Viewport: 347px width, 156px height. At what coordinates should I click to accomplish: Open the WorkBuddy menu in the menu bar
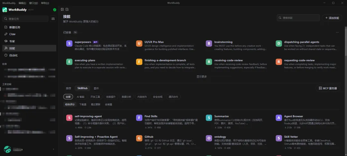(x=9, y=3)
